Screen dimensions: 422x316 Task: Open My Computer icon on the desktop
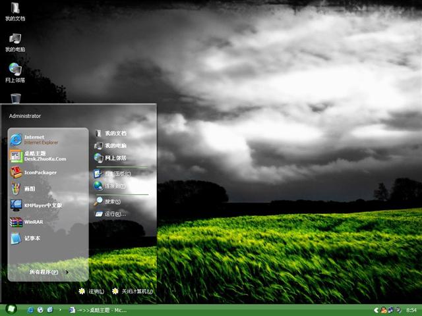(15, 43)
